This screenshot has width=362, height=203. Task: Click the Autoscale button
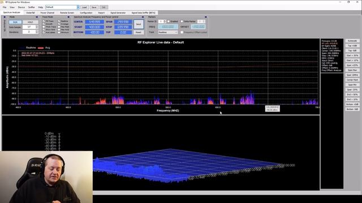tap(352, 41)
